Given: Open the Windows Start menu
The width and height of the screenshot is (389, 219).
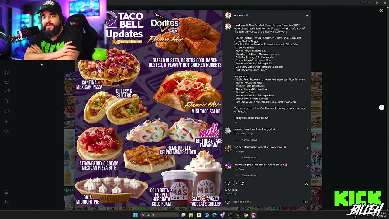Looking at the screenshot, I should 136,215.
